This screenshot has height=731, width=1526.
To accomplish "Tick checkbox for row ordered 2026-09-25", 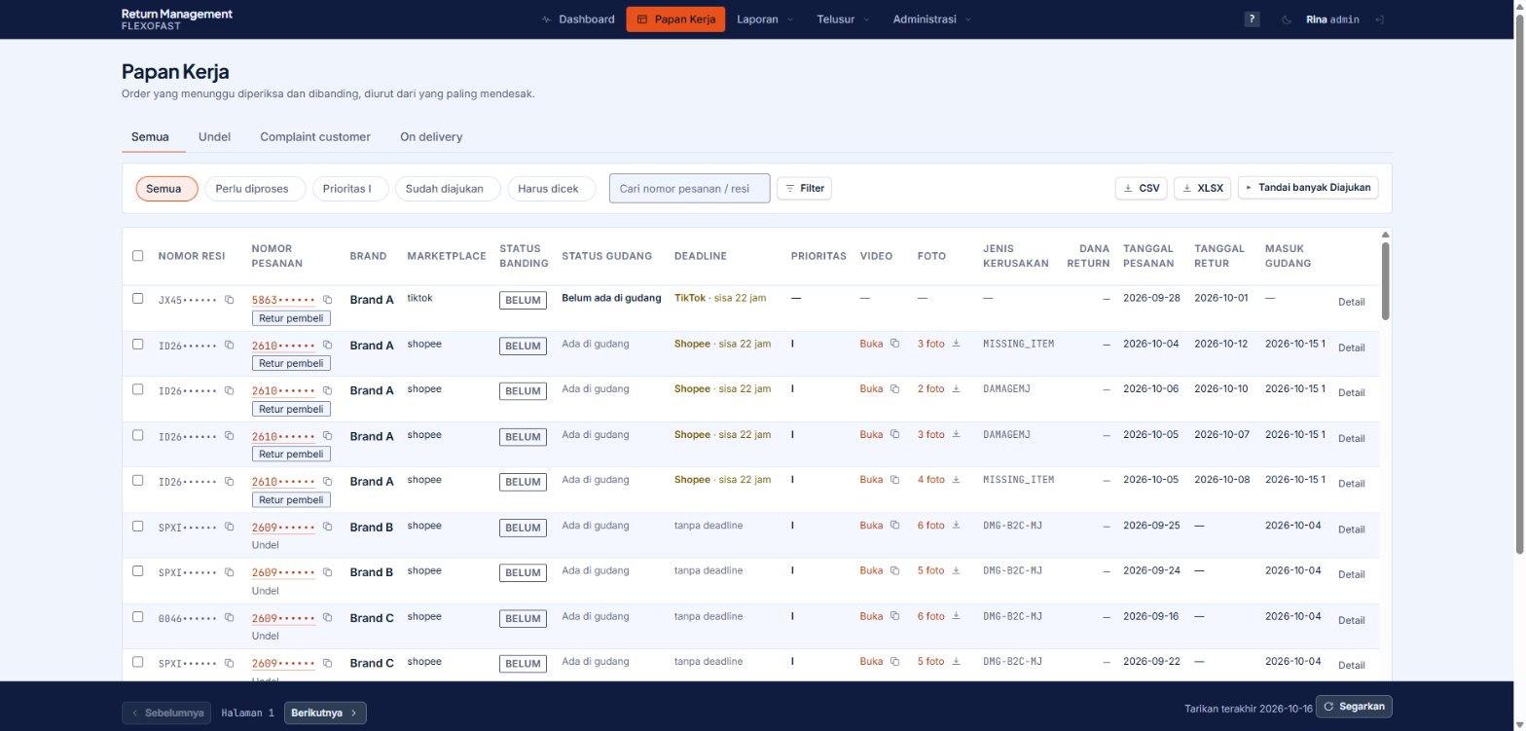I will point(137,526).
